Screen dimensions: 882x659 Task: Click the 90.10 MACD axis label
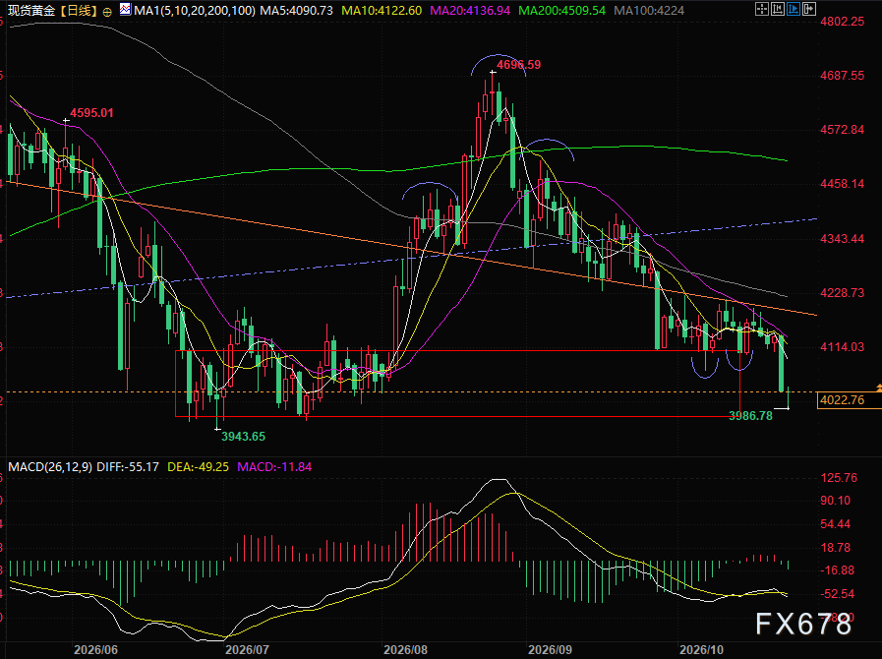click(836, 501)
